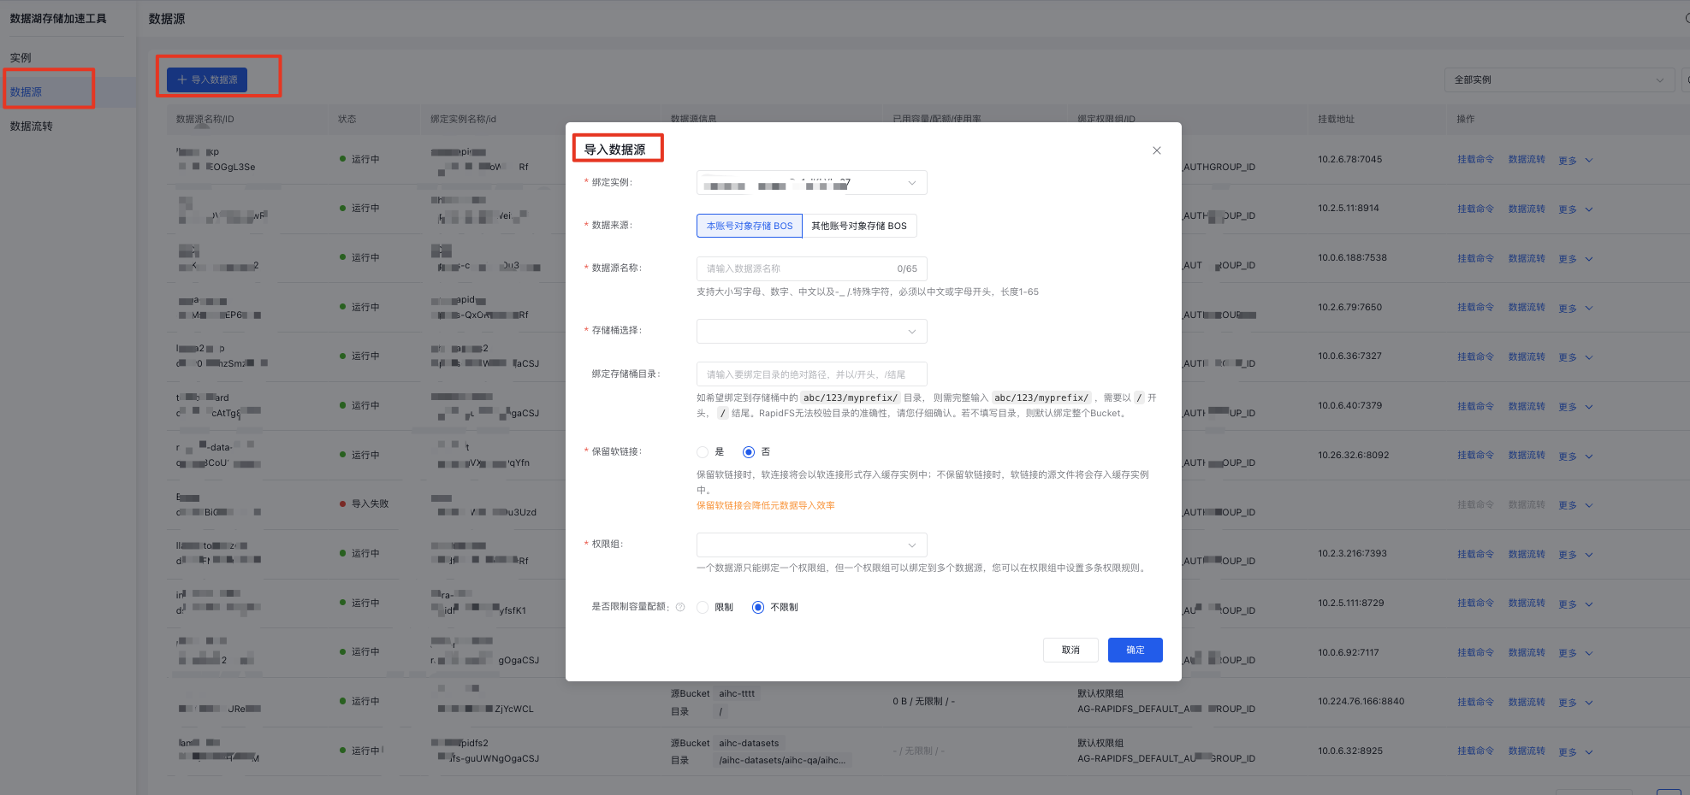Click the aihc-tttt source bucket tag

[737, 693]
